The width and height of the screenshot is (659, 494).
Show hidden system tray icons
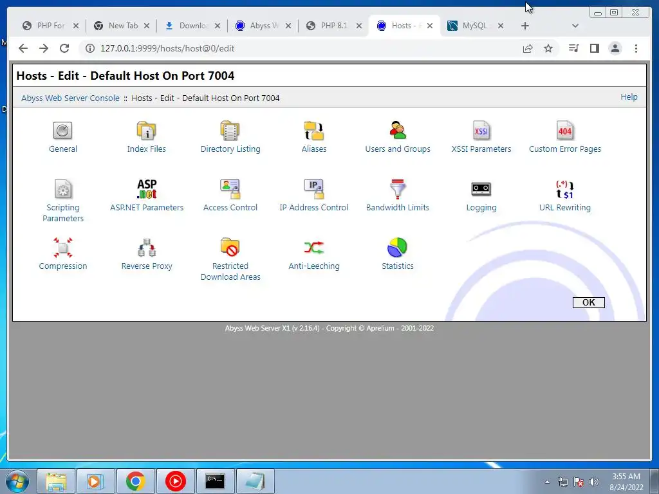[547, 482]
